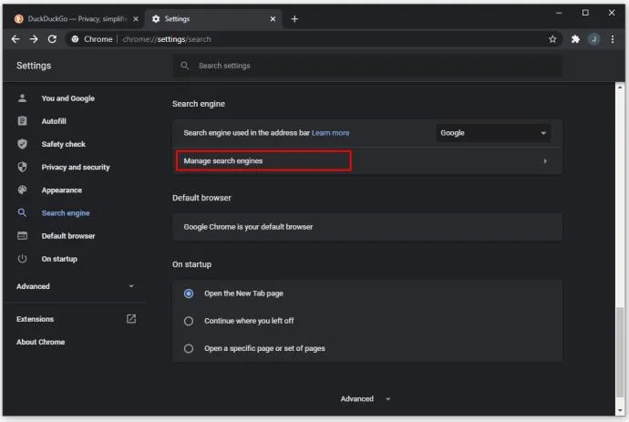This screenshot has height=422, width=629.
Task: Click the Search engine magnifier icon in sidebar
Action: [x=23, y=212]
